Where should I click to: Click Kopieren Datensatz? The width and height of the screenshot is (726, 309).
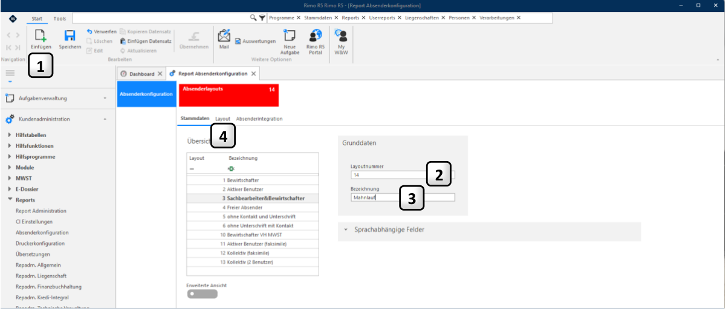click(x=146, y=31)
